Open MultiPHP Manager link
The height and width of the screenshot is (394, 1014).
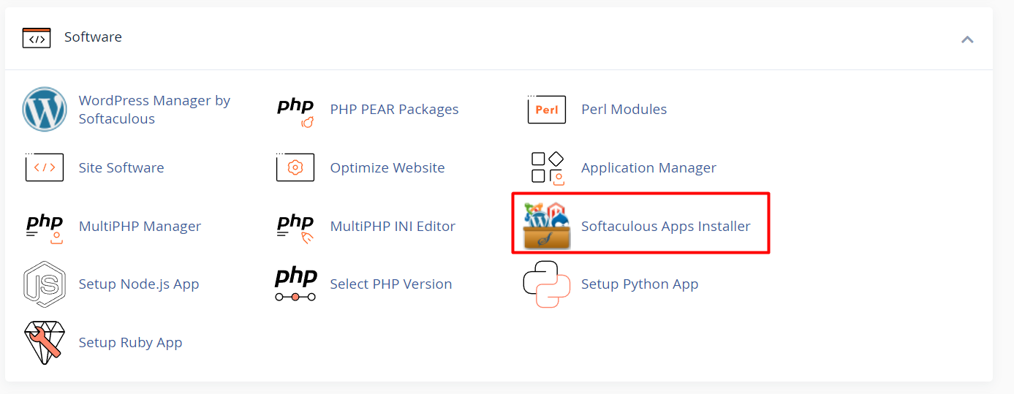pyautogui.click(x=140, y=226)
